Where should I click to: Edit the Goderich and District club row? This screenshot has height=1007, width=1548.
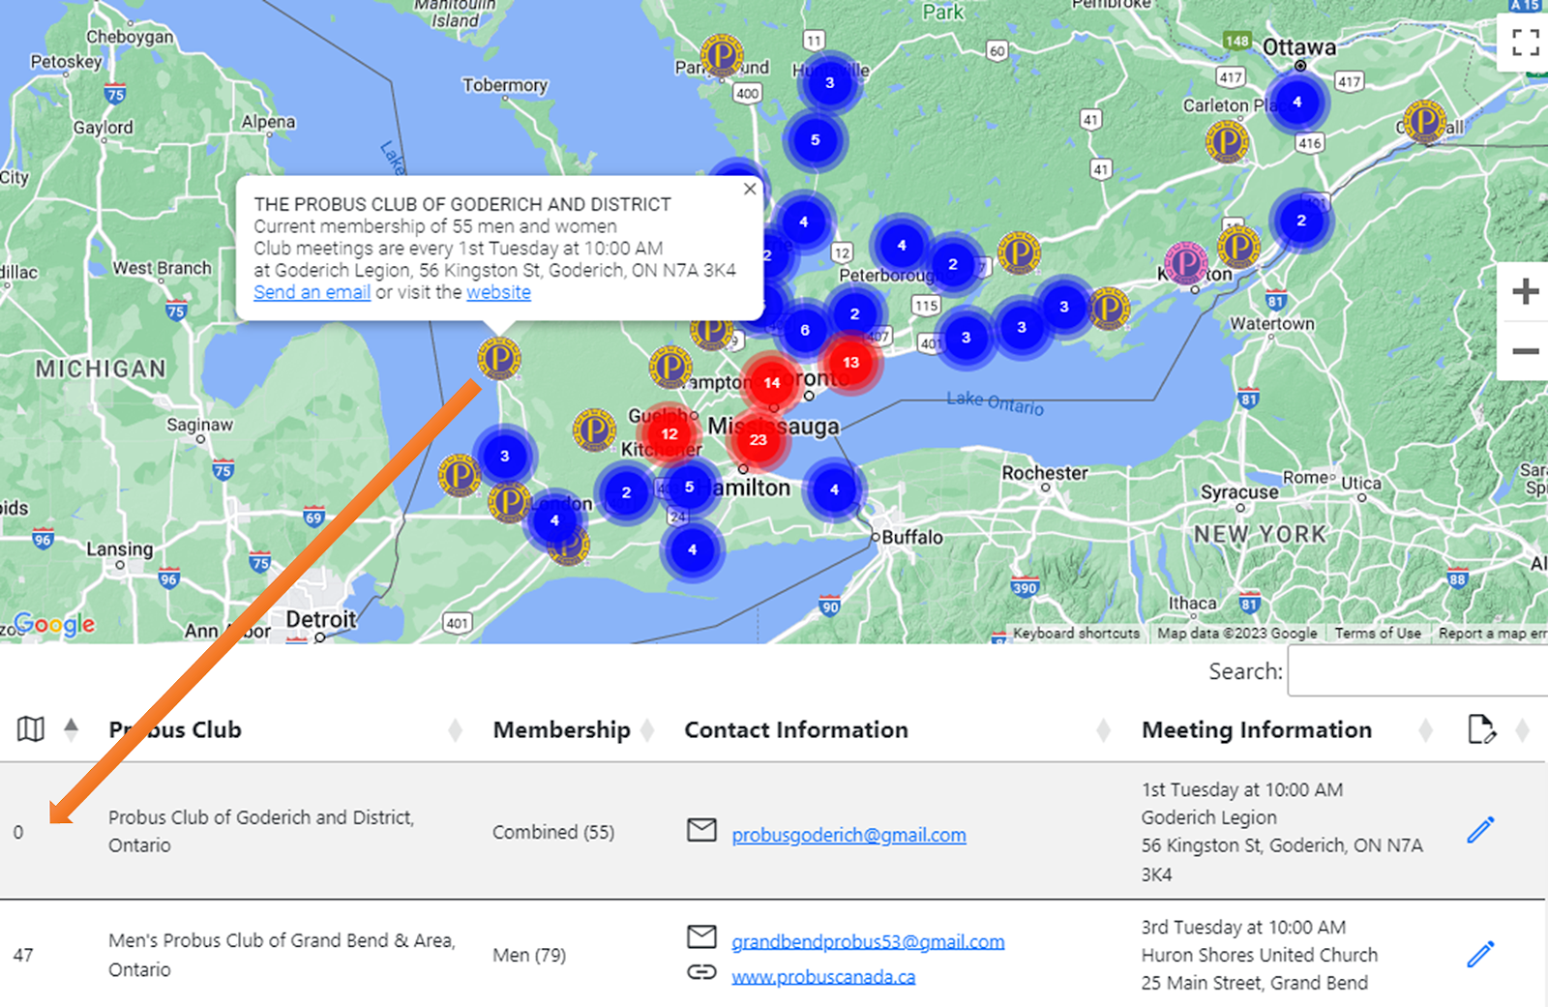[x=1480, y=830]
